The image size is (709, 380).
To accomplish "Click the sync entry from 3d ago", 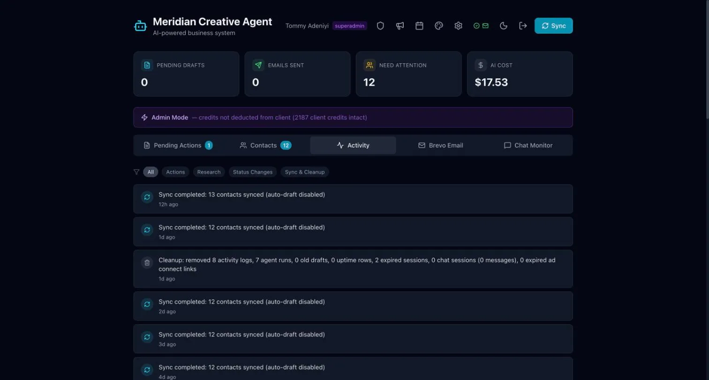I will [x=353, y=339].
